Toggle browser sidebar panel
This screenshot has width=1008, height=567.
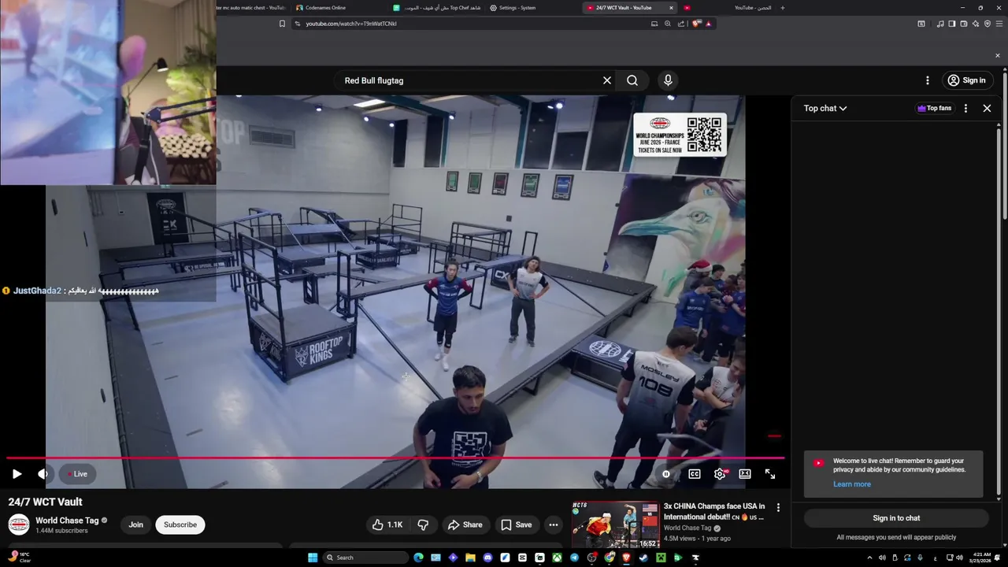(952, 24)
